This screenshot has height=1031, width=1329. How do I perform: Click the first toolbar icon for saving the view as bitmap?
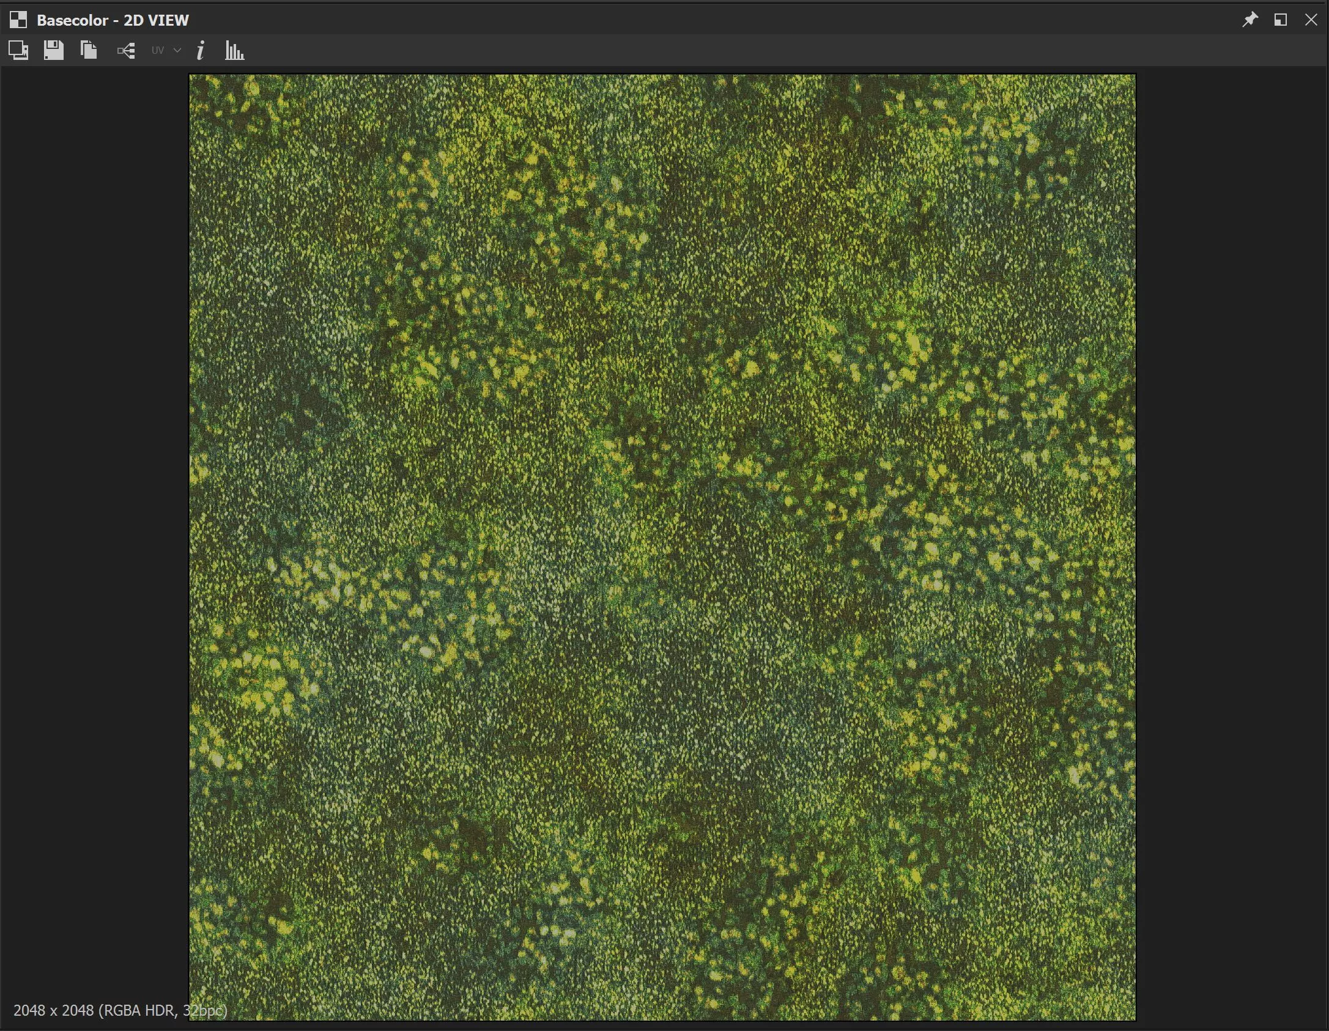point(18,50)
